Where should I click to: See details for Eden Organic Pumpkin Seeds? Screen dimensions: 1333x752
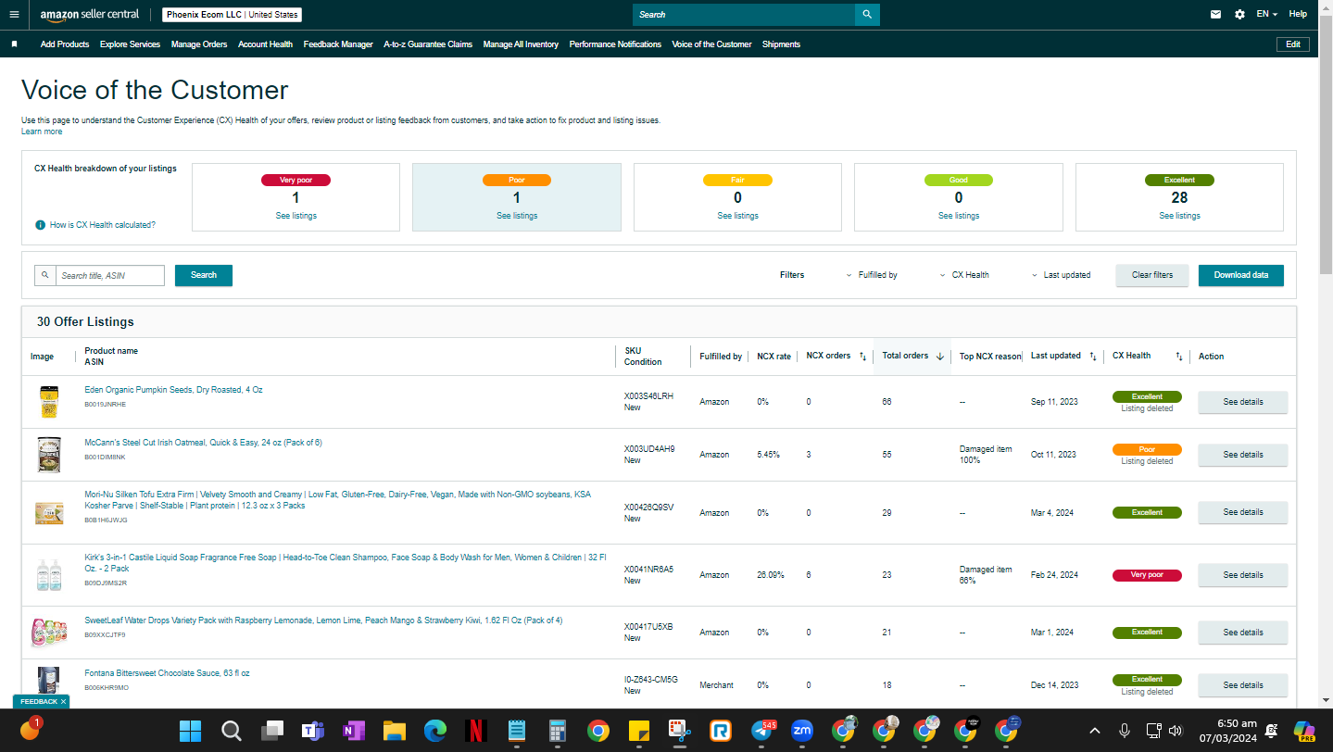click(x=1243, y=402)
